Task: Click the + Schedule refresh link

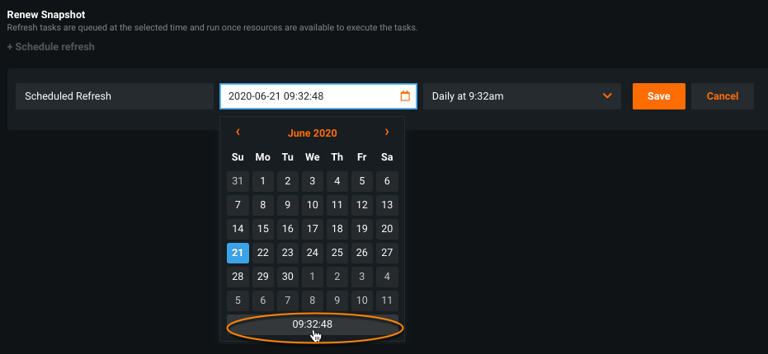Action: pyautogui.click(x=50, y=47)
